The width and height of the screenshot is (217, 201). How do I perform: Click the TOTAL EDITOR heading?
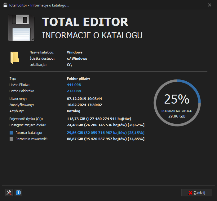pyautogui.click(x=85, y=22)
